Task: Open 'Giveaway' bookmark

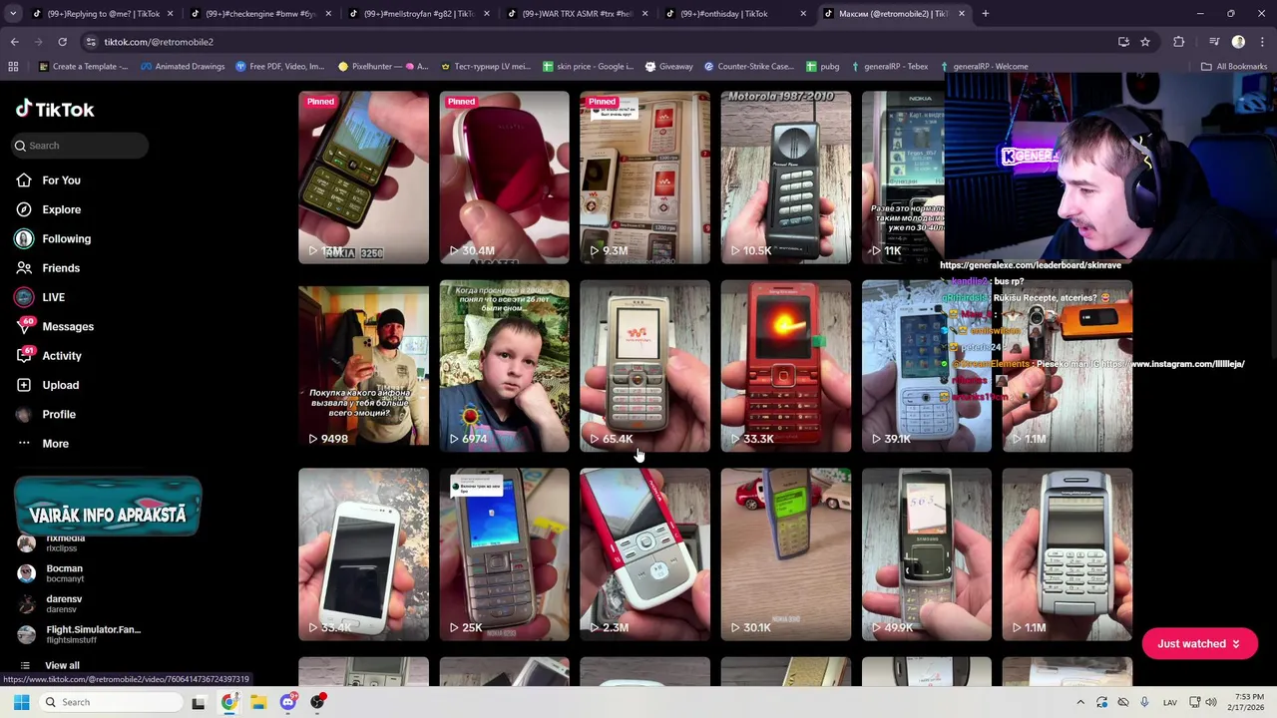Action: (668, 67)
